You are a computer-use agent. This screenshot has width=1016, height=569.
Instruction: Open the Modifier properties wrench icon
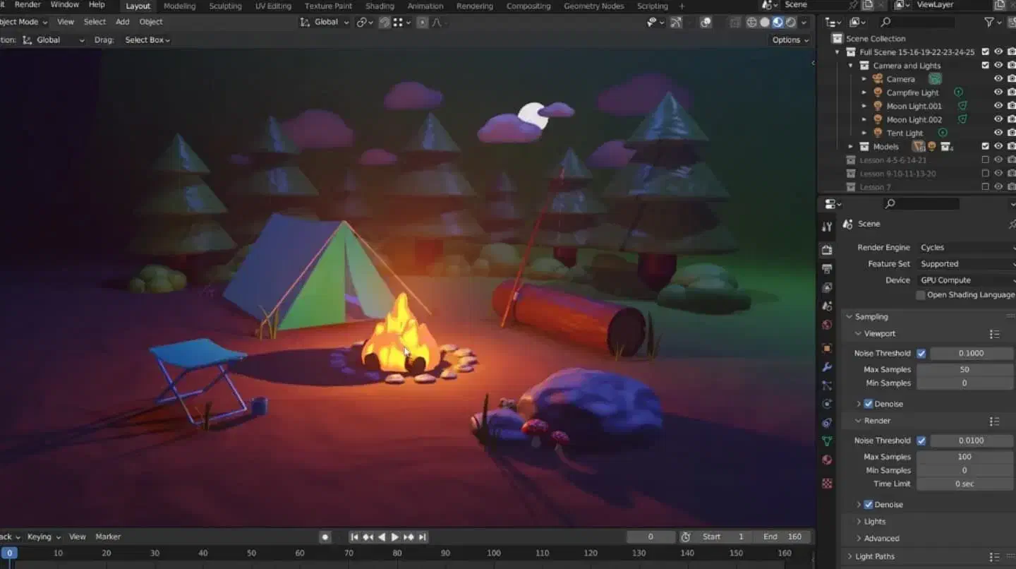coord(827,367)
